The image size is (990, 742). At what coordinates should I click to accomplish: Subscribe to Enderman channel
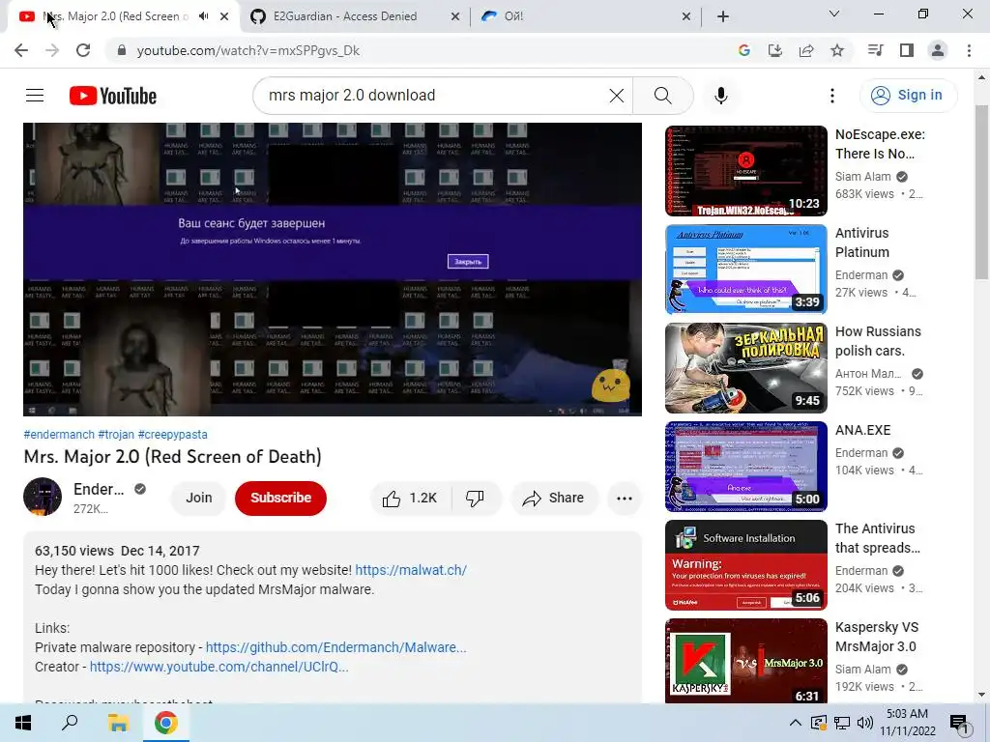coord(281,498)
